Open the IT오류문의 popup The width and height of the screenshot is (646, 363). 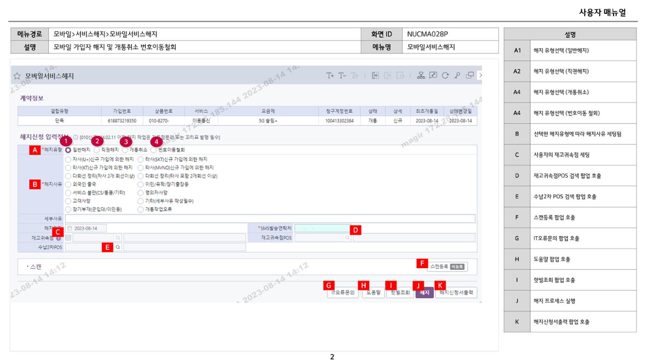342,293
